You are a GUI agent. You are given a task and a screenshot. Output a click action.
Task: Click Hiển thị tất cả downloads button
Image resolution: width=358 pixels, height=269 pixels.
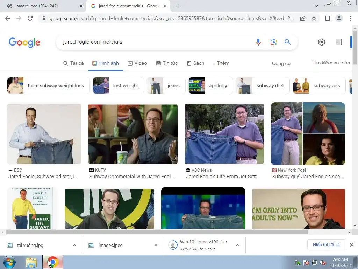[x=326, y=245]
